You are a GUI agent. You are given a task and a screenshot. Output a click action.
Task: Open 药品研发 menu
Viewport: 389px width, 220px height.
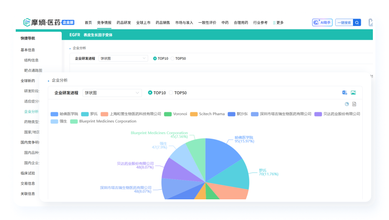(x=124, y=23)
